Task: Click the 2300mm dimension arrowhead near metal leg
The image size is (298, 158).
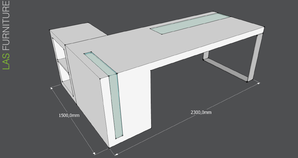Action: tap(259, 82)
